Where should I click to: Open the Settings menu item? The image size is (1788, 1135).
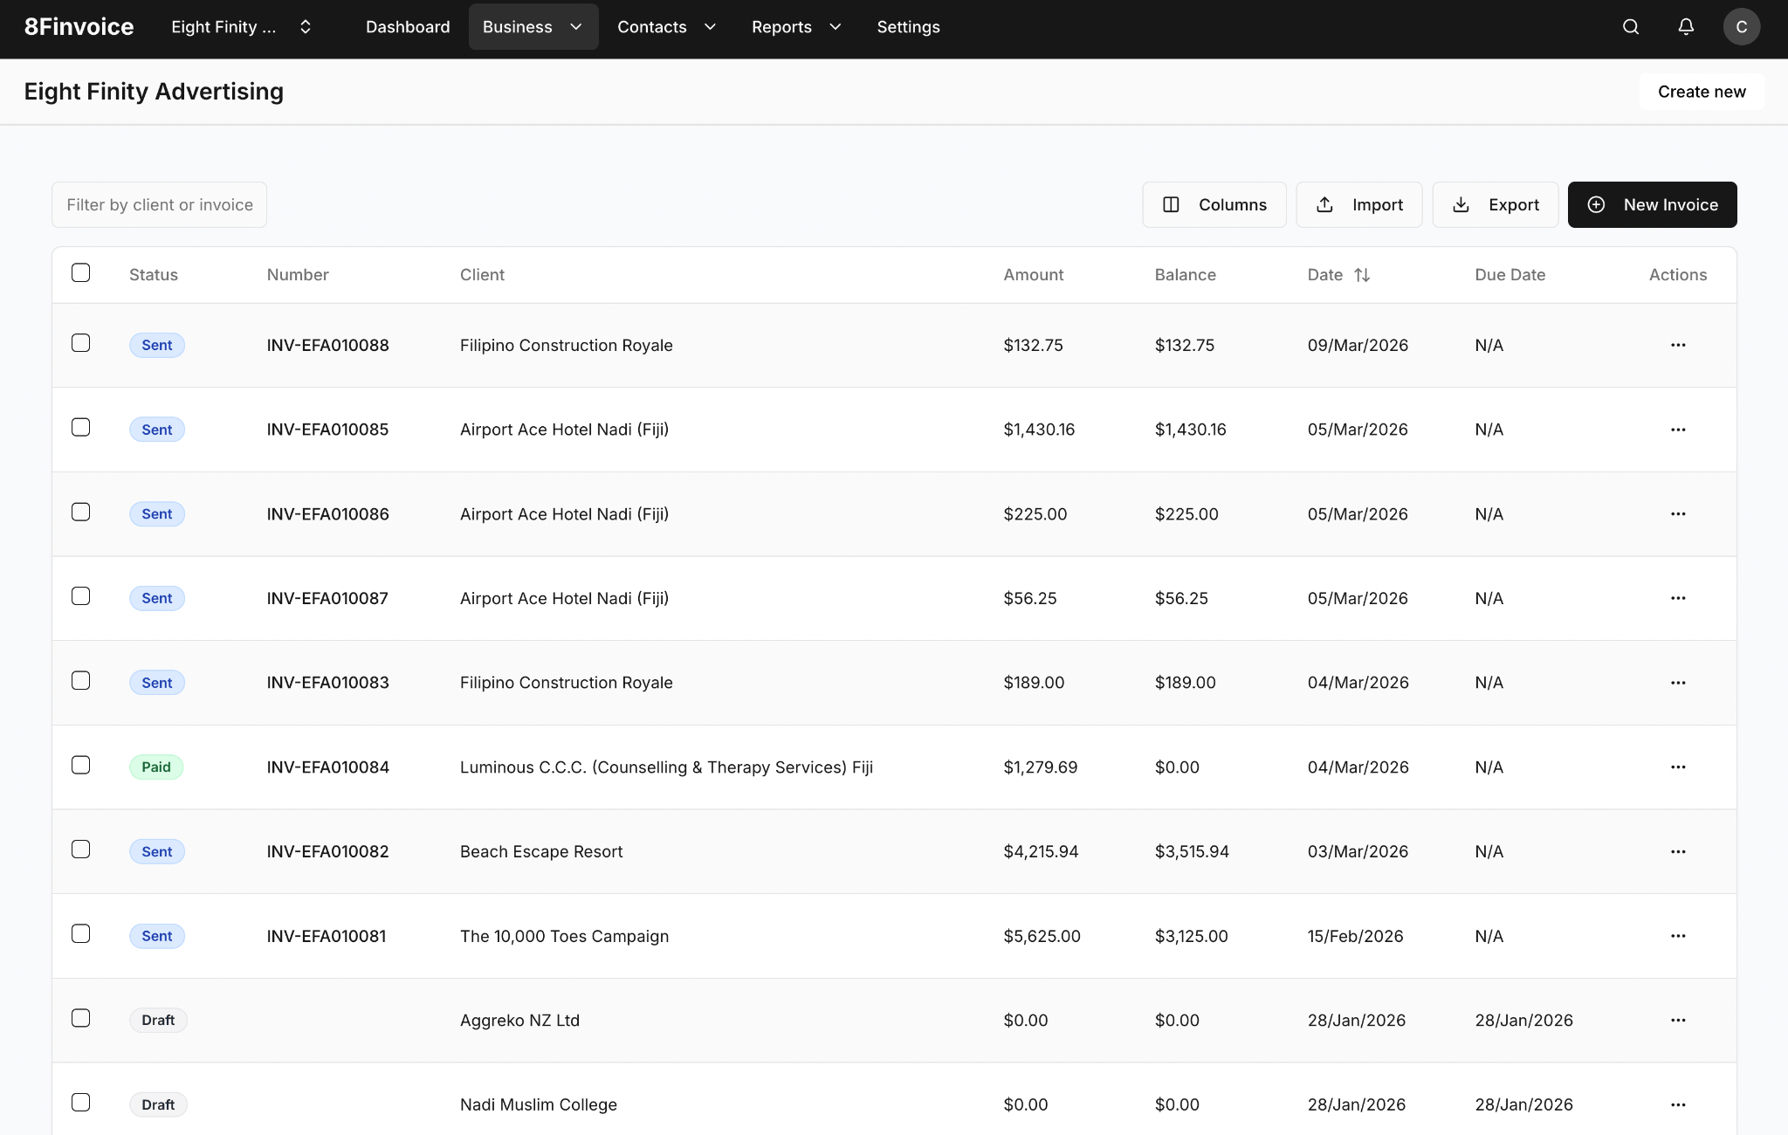tap(908, 27)
